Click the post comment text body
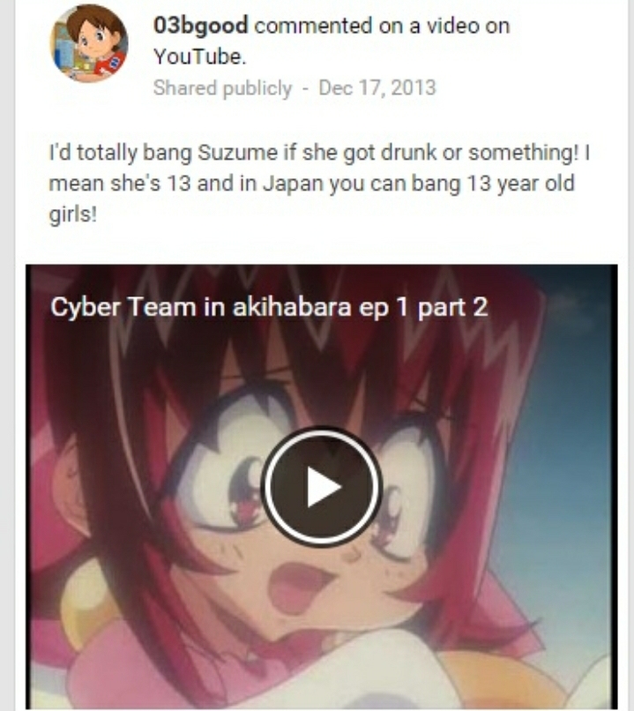 pyautogui.click(x=319, y=183)
